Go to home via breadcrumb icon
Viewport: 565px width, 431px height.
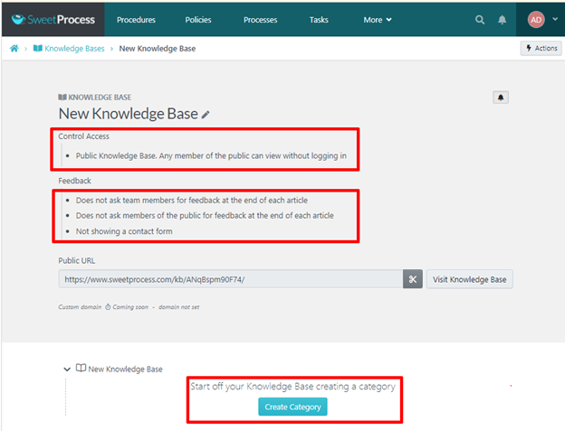click(14, 48)
